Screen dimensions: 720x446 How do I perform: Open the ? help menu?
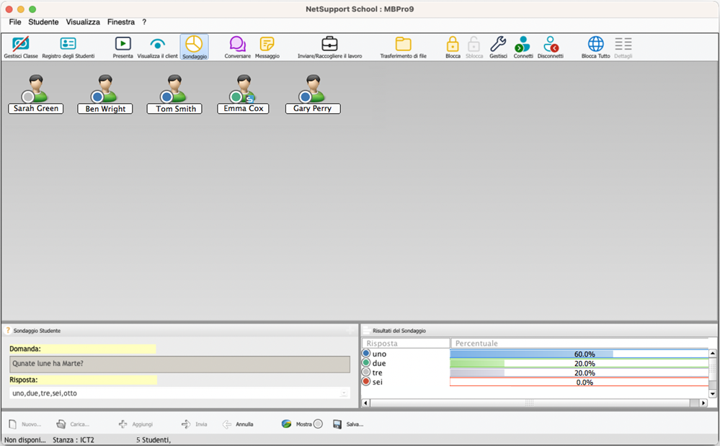coord(144,22)
